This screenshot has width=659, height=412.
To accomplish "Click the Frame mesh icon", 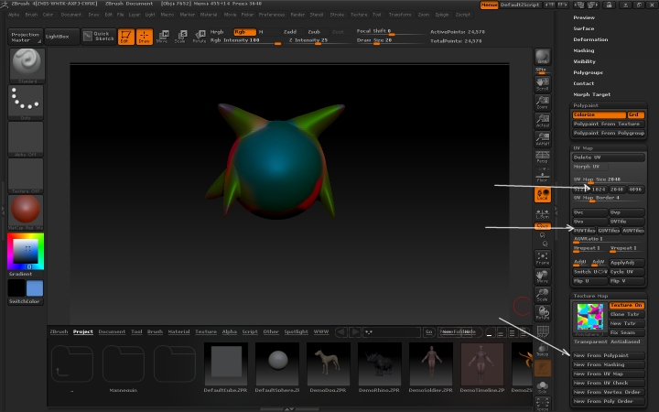I will (542, 257).
